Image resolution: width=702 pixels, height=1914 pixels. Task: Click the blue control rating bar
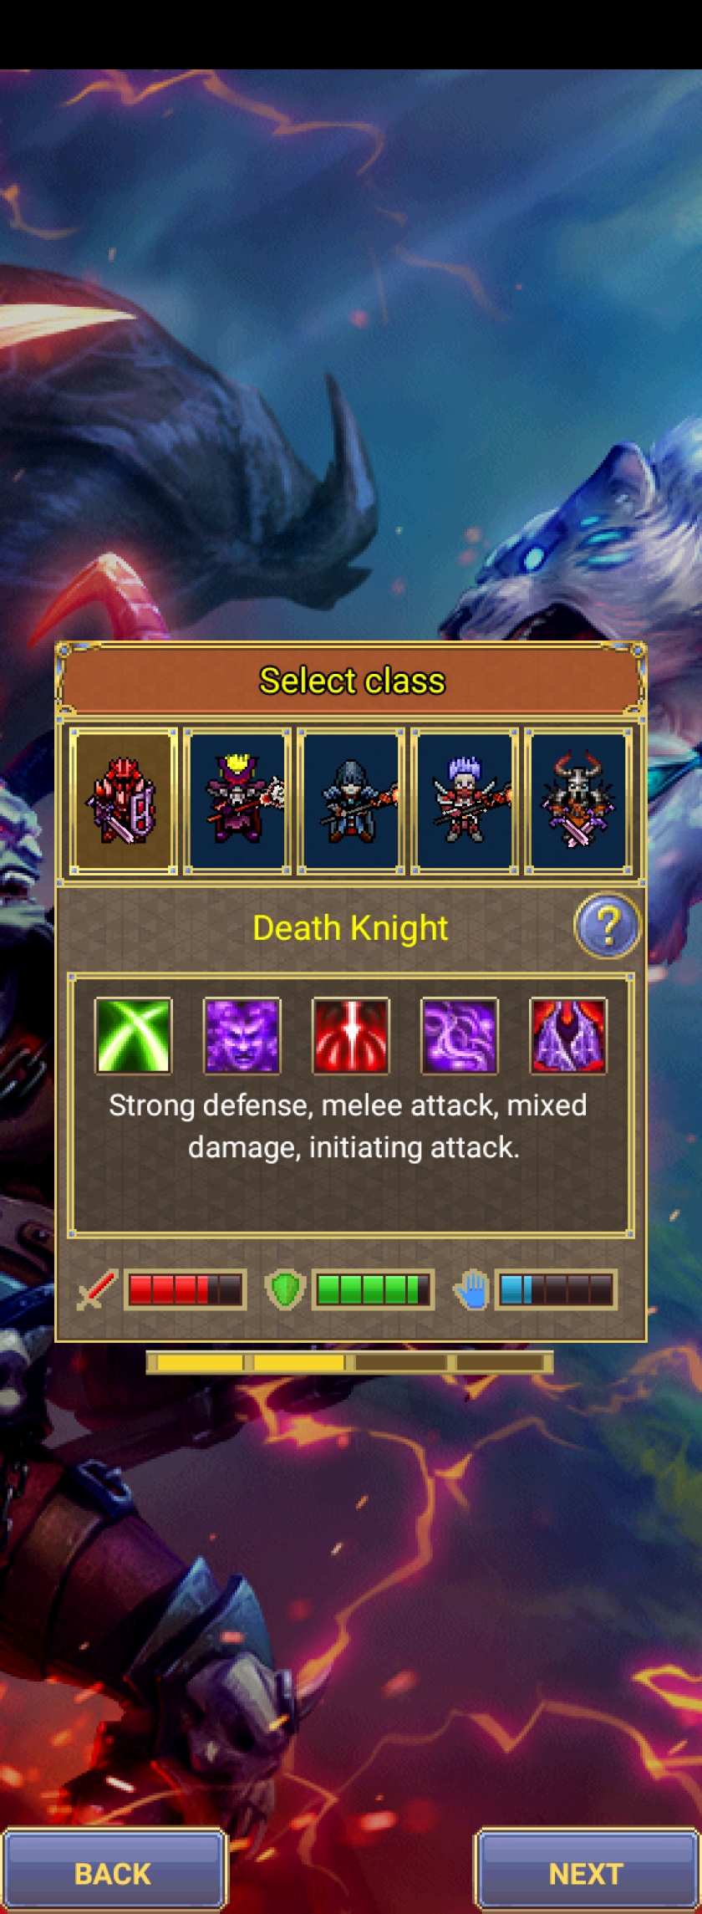pyautogui.click(x=556, y=1289)
